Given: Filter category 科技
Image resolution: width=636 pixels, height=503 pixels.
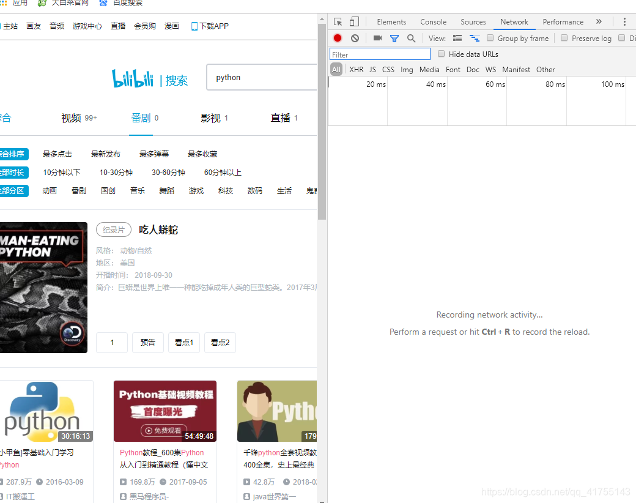Looking at the screenshot, I should (x=226, y=190).
